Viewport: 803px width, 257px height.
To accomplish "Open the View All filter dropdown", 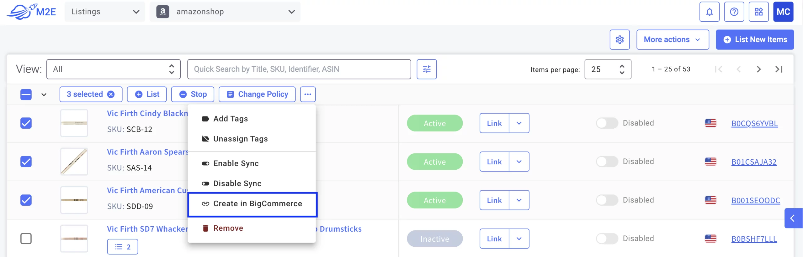I will point(113,69).
